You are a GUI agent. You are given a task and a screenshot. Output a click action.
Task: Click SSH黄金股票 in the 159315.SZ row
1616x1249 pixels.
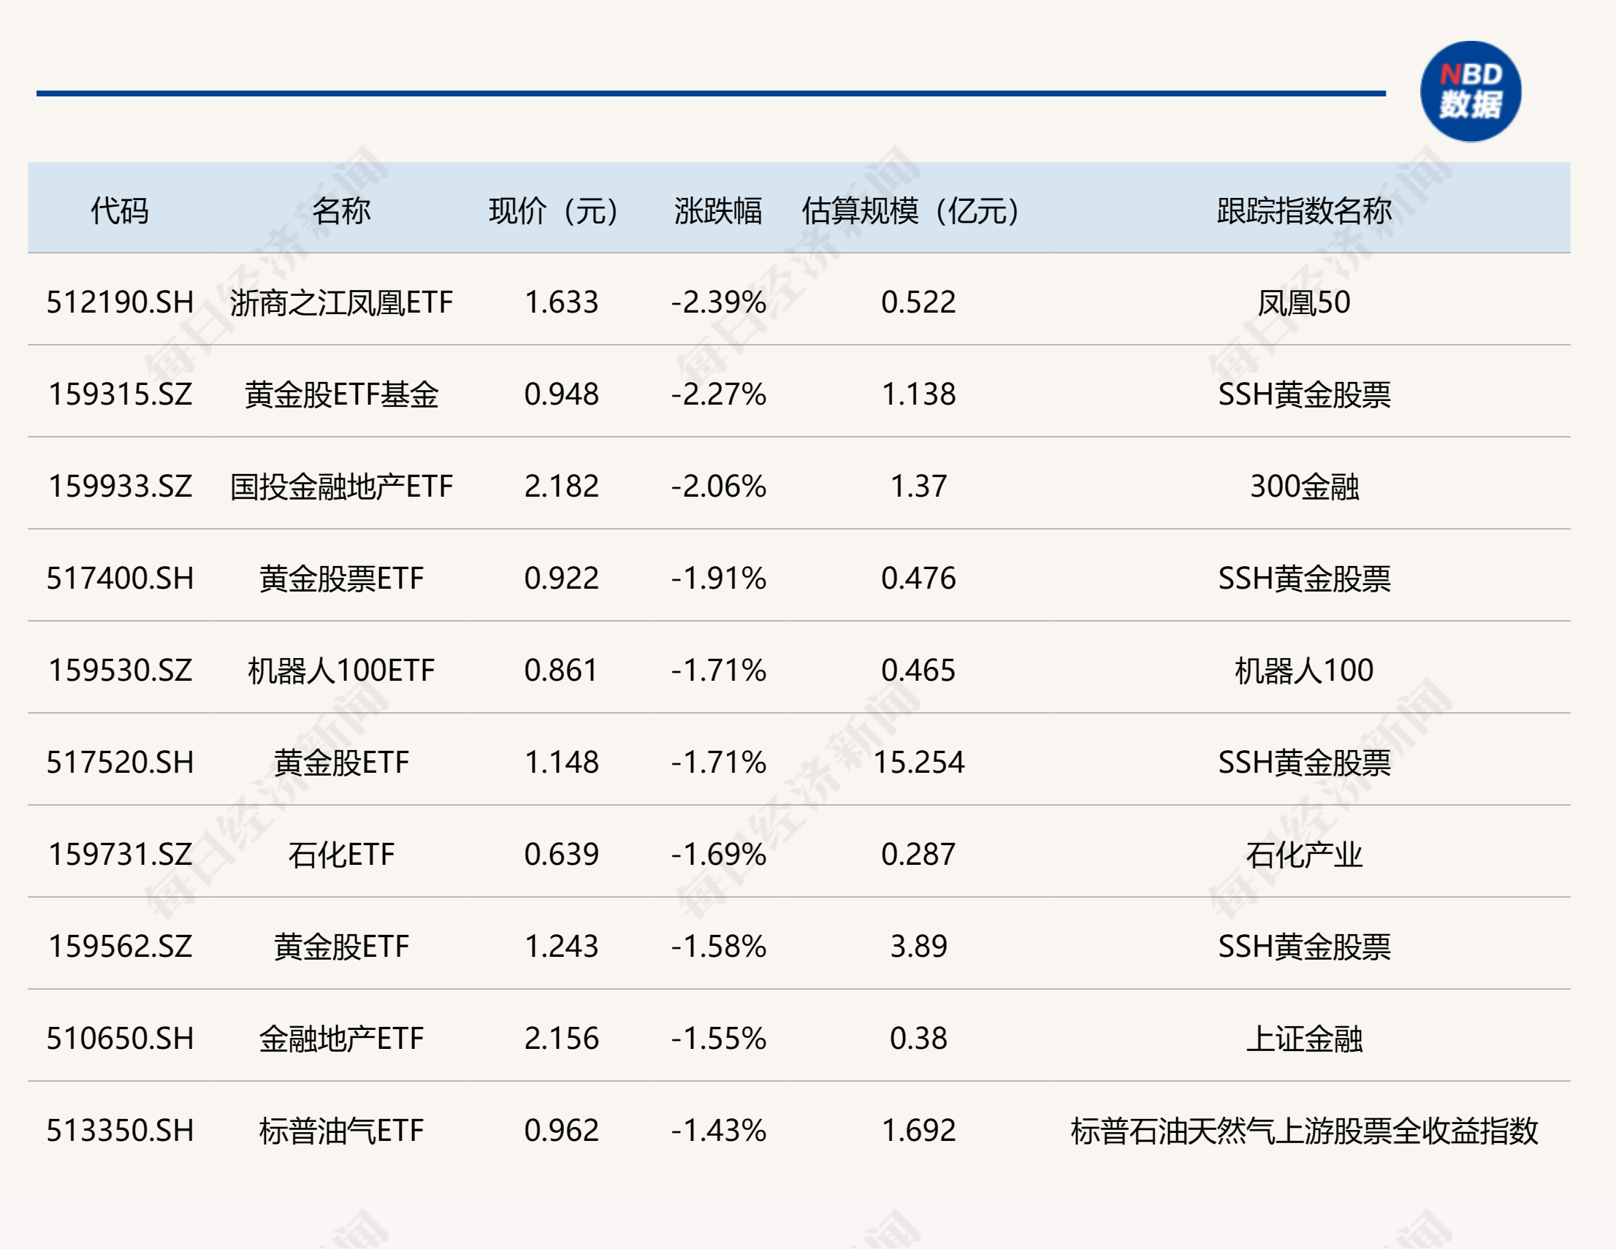pyautogui.click(x=1305, y=394)
